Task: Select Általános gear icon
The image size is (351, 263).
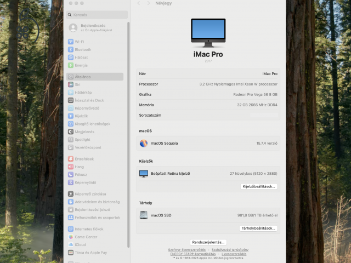Action: [x=71, y=77]
